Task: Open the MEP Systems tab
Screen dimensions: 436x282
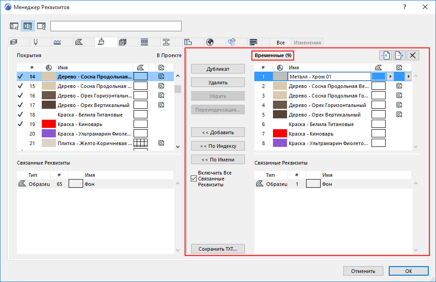Action: (231, 42)
